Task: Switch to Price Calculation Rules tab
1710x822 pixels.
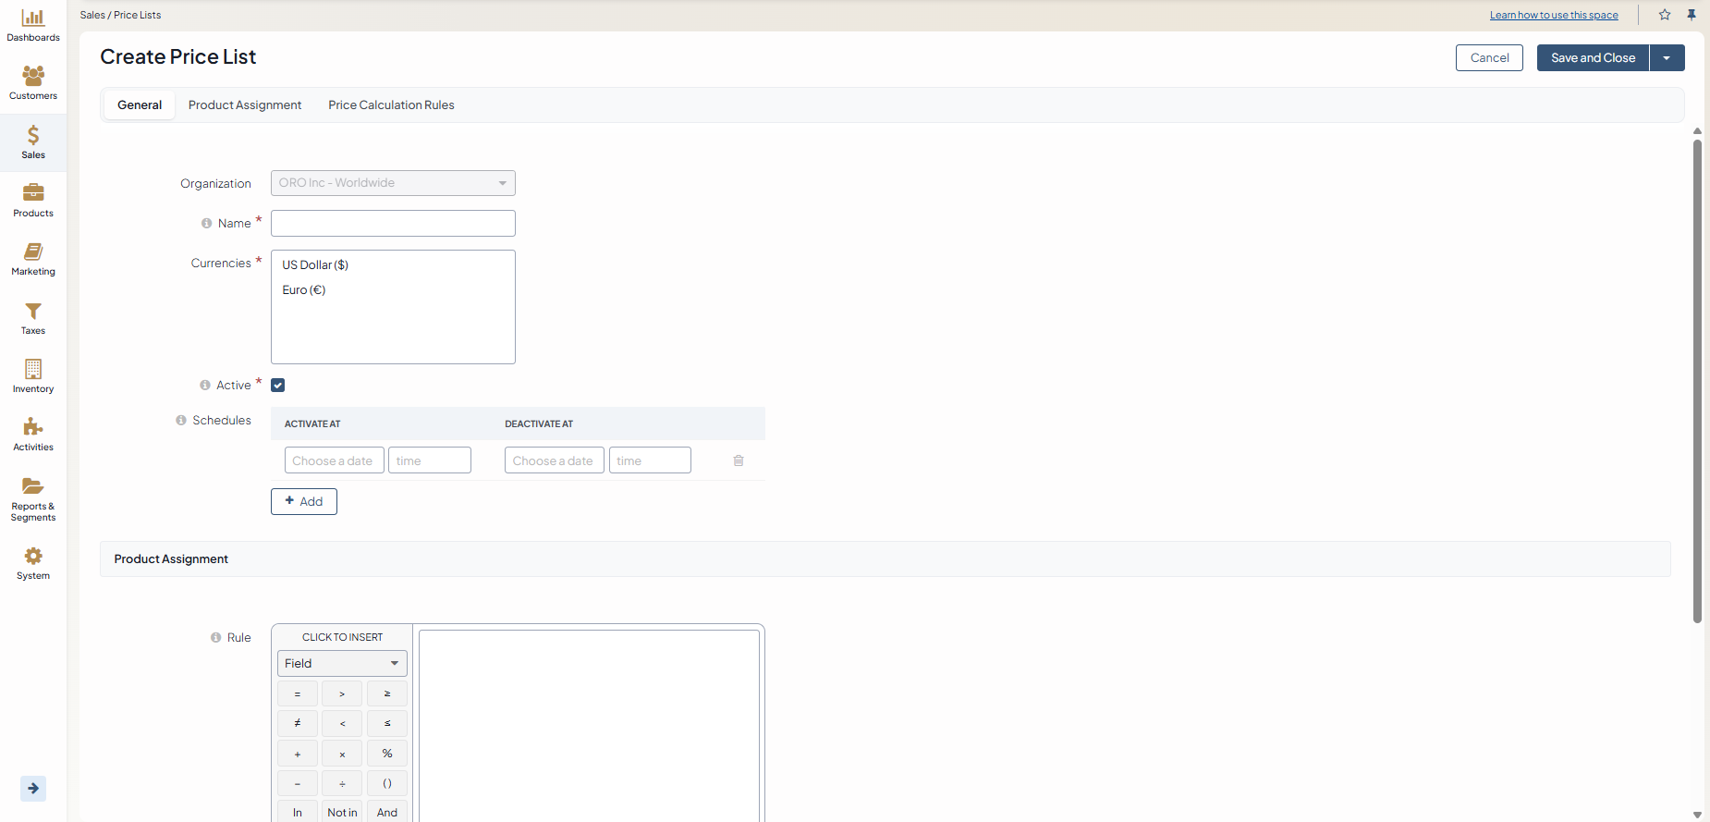Action: click(391, 105)
